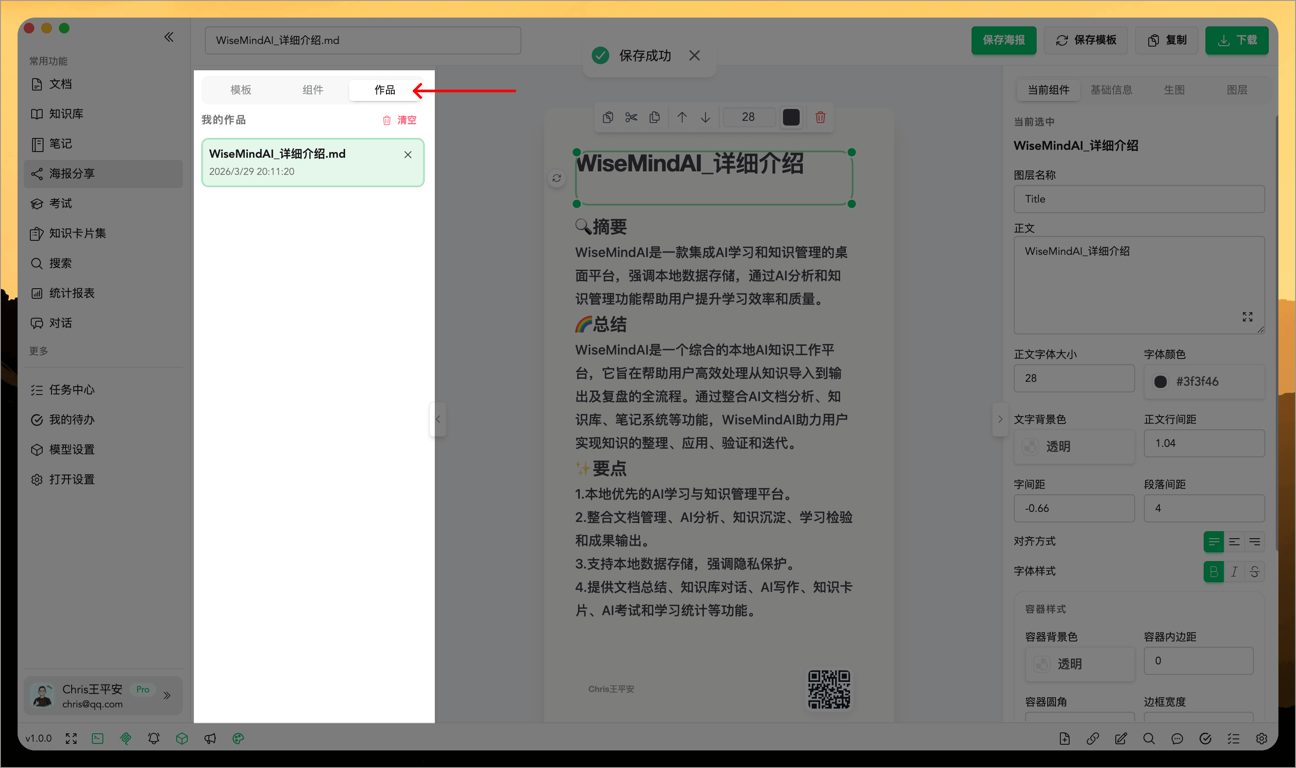
Task: Switch to the 模板 tab
Action: point(240,90)
